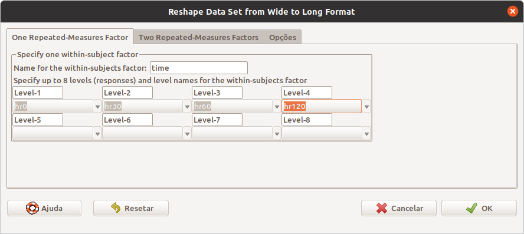Click the Resetar button with undo arrow
The height and width of the screenshot is (234, 524).
pyautogui.click(x=131, y=208)
